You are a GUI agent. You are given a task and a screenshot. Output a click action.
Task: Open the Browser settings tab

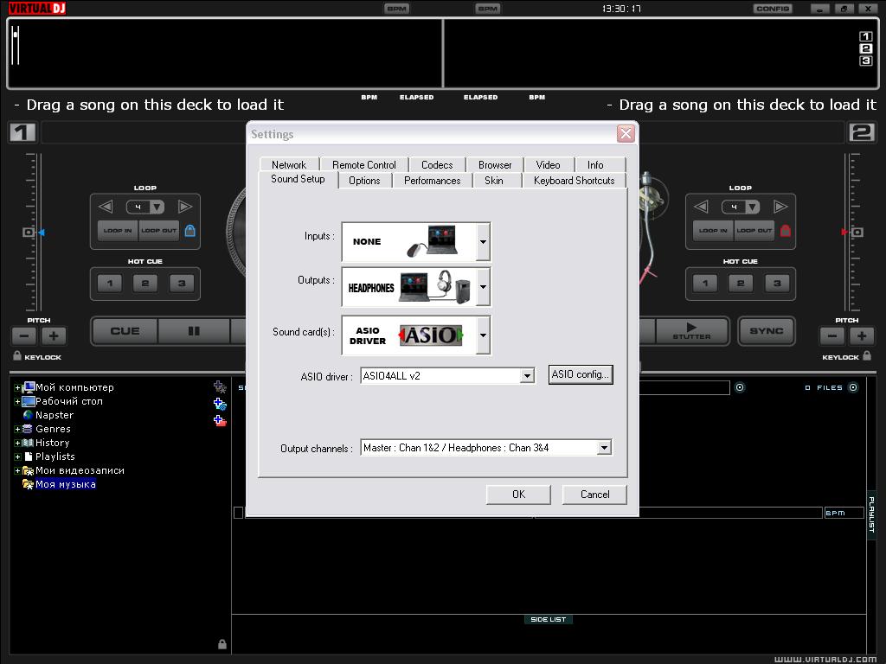click(x=494, y=164)
